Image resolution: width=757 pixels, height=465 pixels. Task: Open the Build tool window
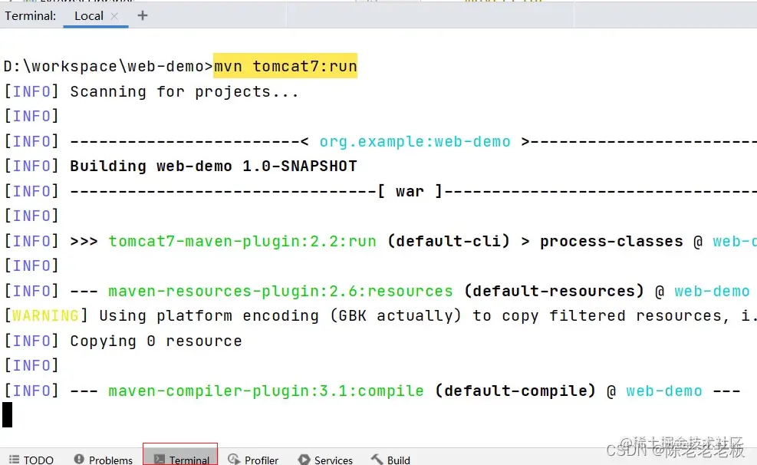point(390,459)
